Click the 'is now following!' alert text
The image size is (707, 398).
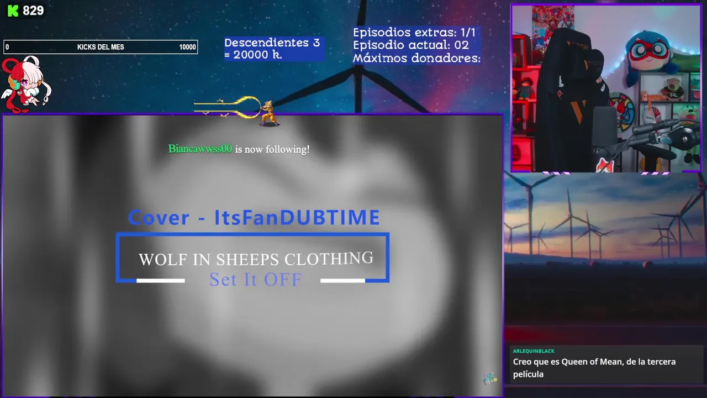tap(272, 149)
